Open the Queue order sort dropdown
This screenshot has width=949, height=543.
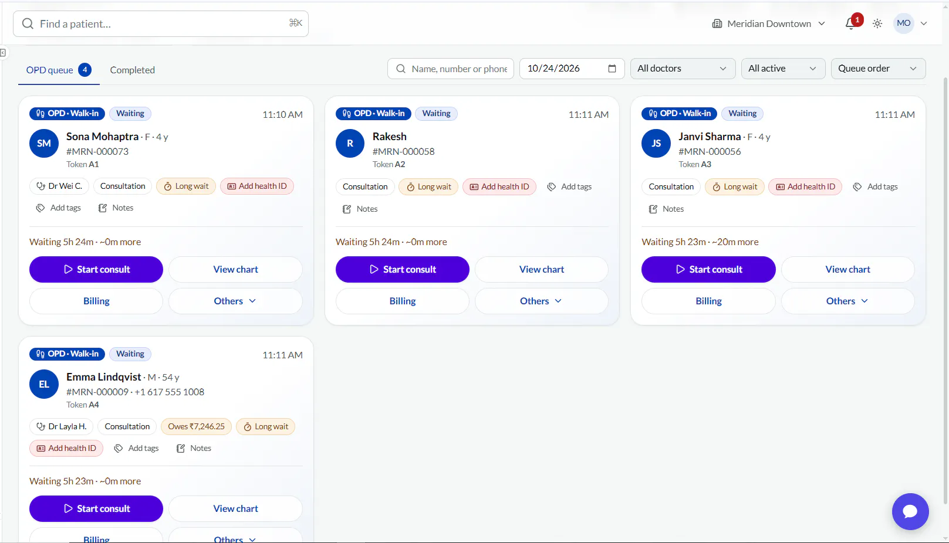pos(878,69)
